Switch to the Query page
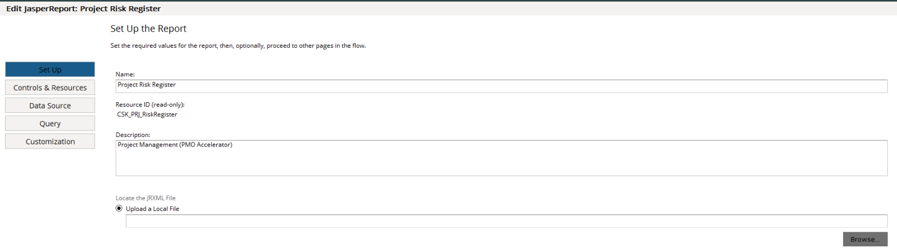The height and width of the screenshot is (252, 897). pyautogui.click(x=50, y=123)
